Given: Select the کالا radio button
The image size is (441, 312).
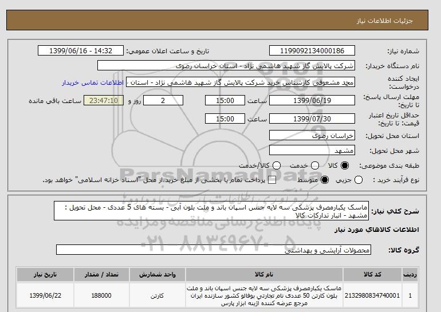Looking at the screenshot, I should [x=345, y=165].
